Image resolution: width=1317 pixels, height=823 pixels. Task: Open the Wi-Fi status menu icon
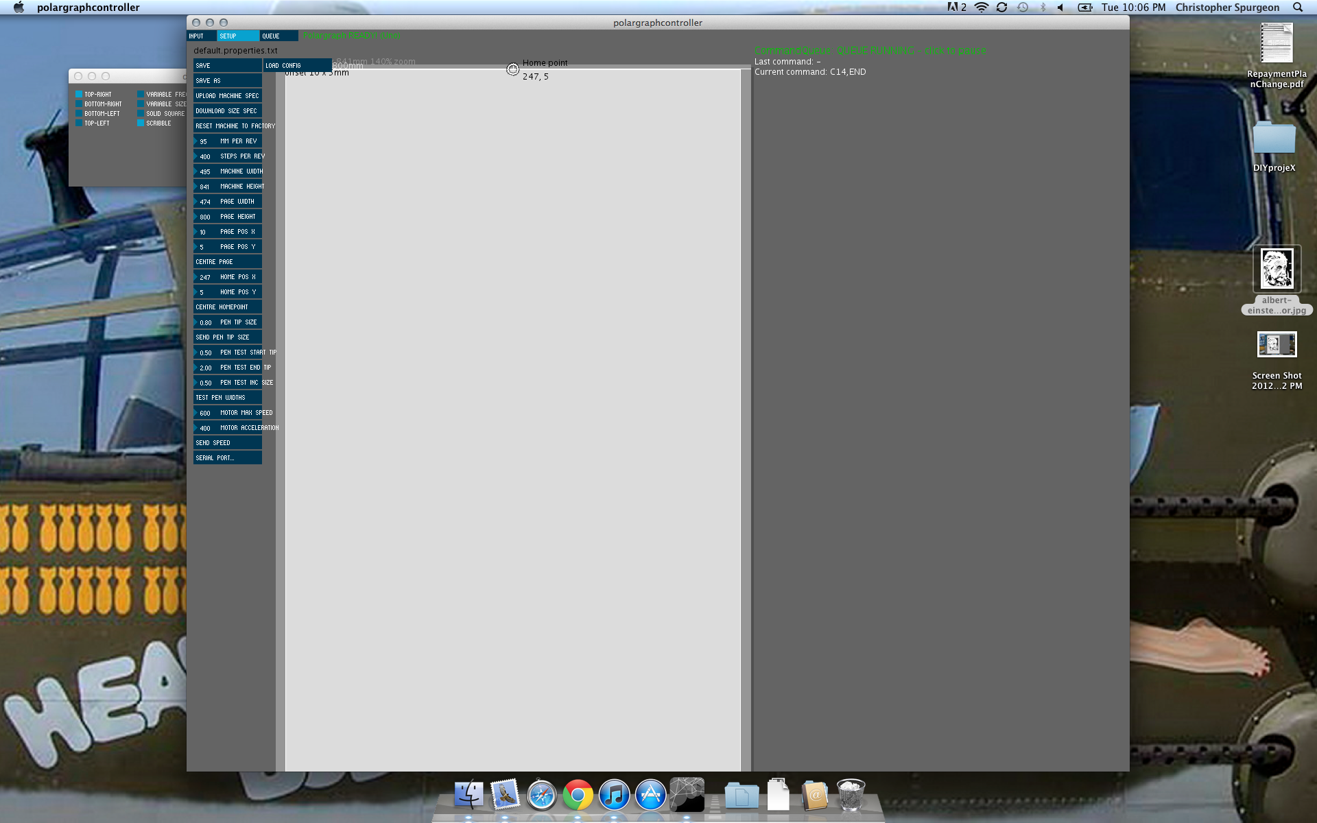point(982,8)
